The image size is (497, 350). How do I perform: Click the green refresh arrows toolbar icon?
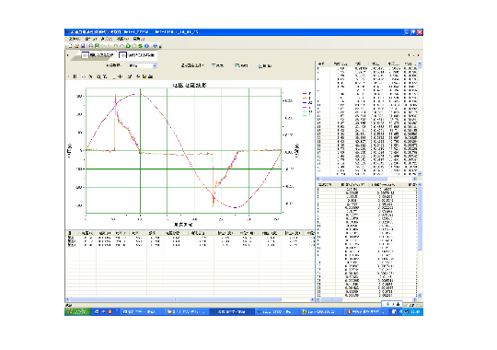click(141, 46)
